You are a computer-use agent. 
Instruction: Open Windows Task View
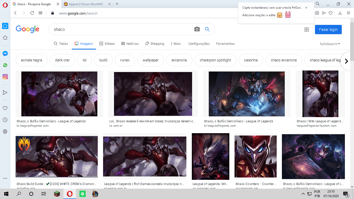[44, 194]
